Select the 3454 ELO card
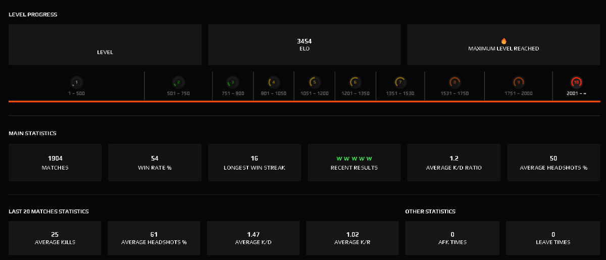The height and width of the screenshot is (260, 606). (304, 44)
